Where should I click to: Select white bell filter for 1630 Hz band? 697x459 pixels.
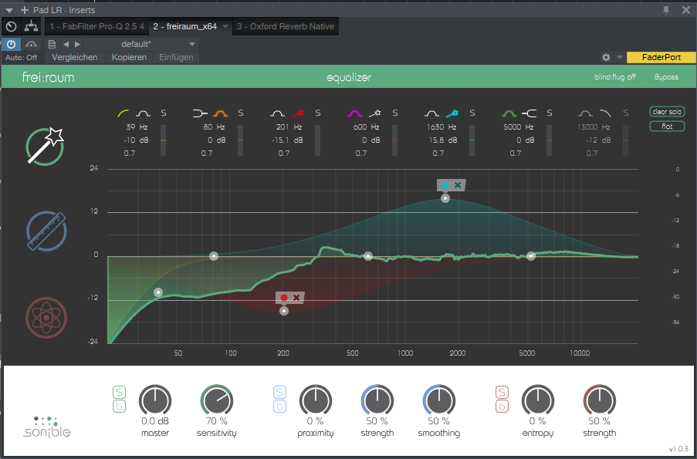[x=431, y=113]
